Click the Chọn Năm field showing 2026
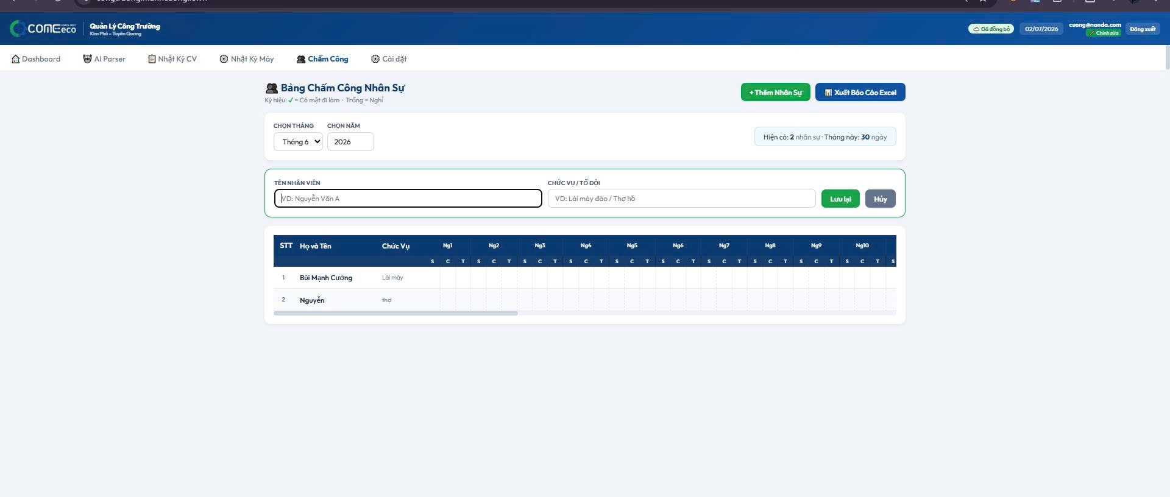The width and height of the screenshot is (1170, 497). coord(350,142)
